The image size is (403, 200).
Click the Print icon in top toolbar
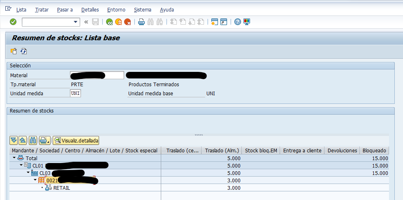(x=141, y=22)
